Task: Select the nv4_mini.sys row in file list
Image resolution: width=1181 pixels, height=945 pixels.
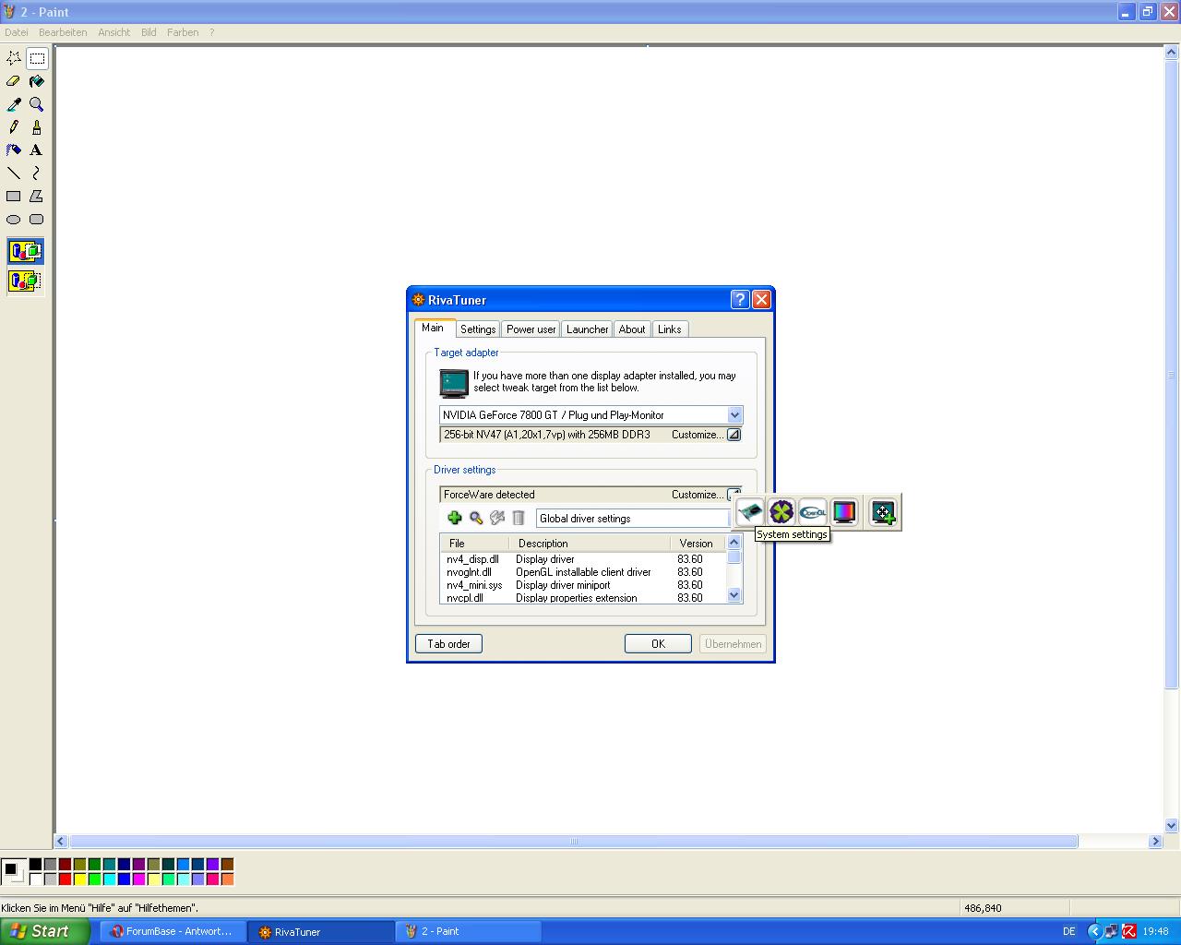Action: [583, 585]
